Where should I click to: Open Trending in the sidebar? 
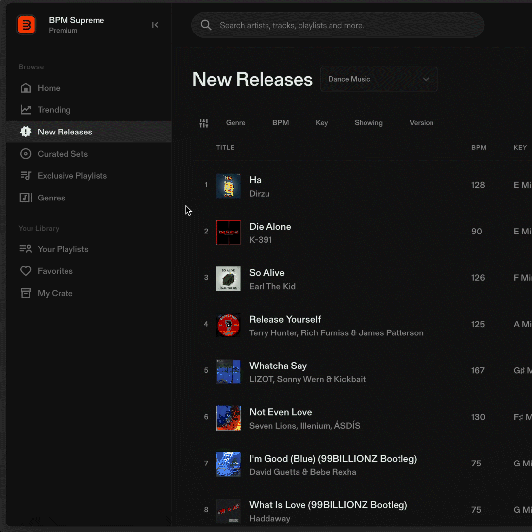[x=89, y=110]
